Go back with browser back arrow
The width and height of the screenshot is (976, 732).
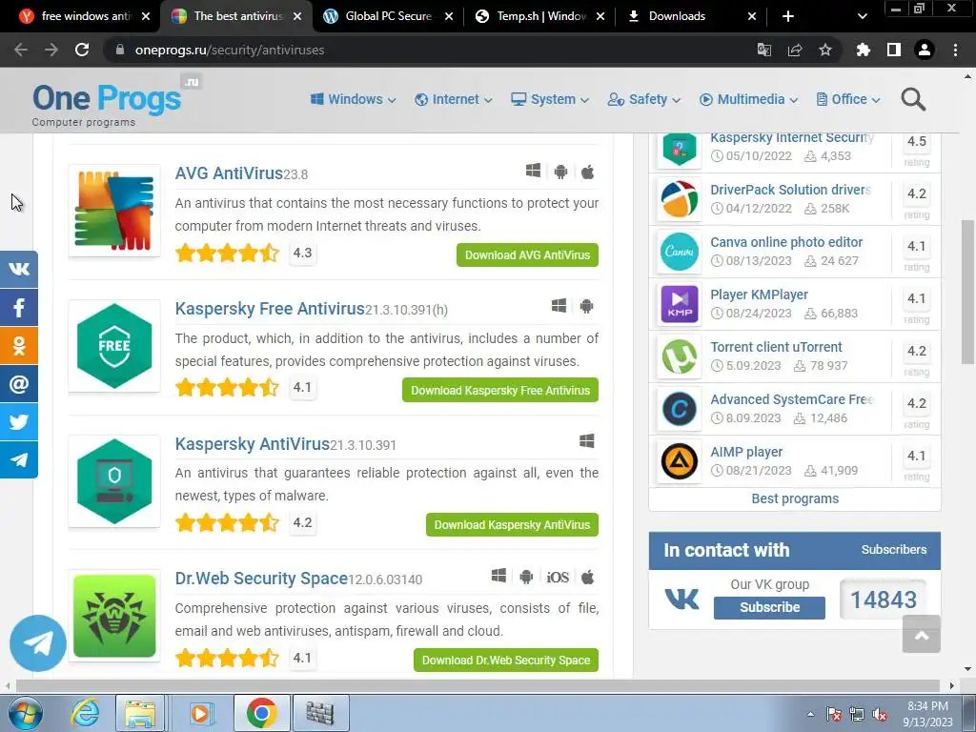pos(21,50)
